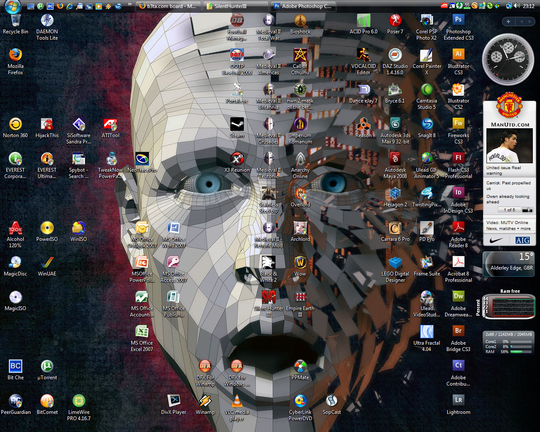Switch to SilentHunterIII taskbar button

pos(235,6)
